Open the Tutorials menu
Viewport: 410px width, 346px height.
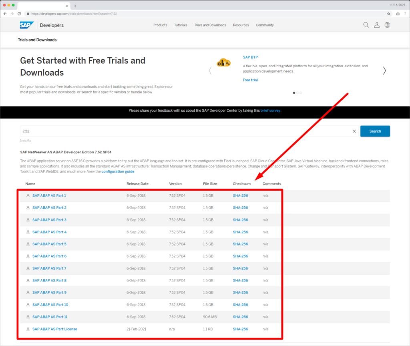coord(181,25)
